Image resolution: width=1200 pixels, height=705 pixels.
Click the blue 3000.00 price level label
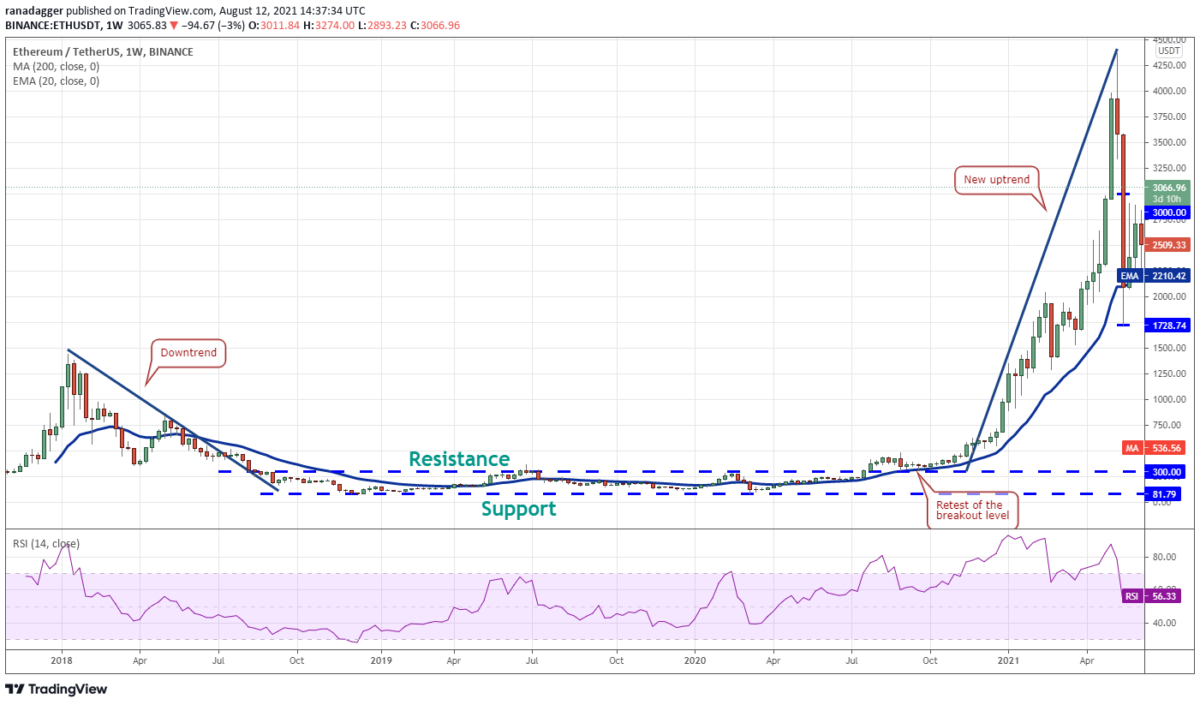click(x=1168, y=211)
